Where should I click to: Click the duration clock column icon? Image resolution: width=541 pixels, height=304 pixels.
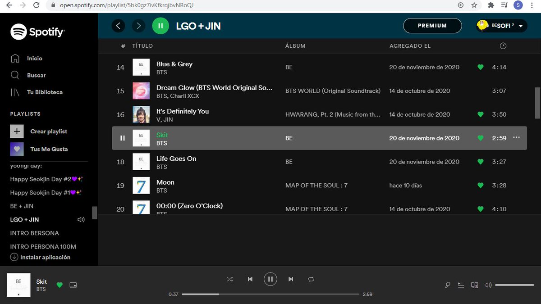[503, 46]
